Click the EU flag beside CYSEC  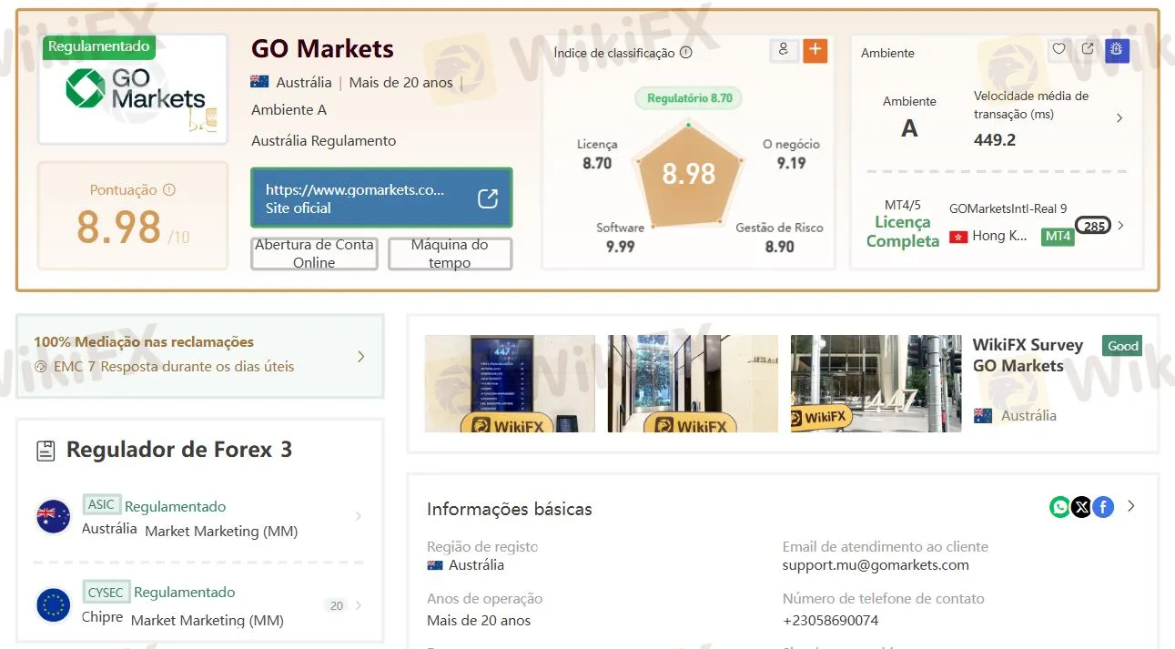click(x=53, y=604)
